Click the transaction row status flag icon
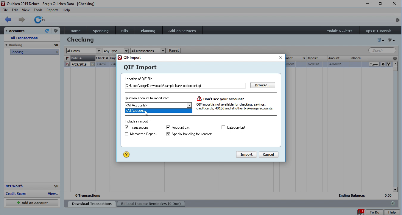The image size is (402, 215). pos(68,64)
